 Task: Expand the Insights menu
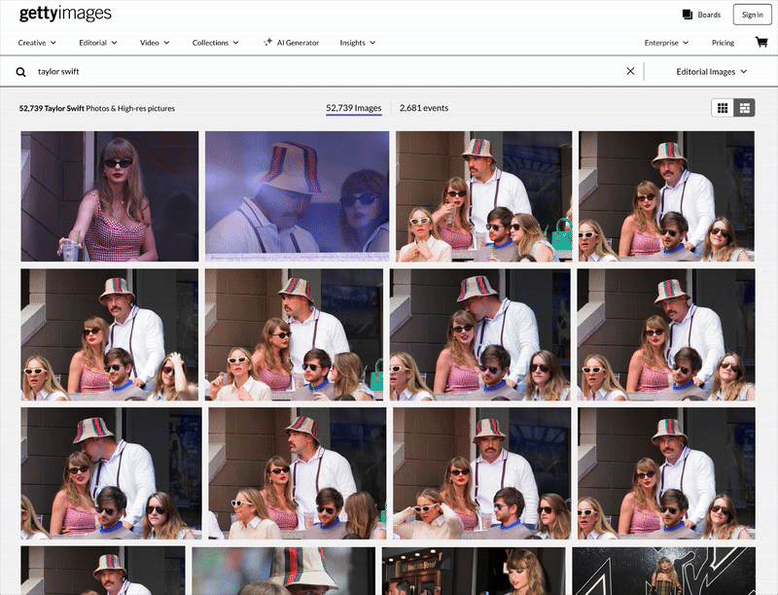click(x=358, y=43)
